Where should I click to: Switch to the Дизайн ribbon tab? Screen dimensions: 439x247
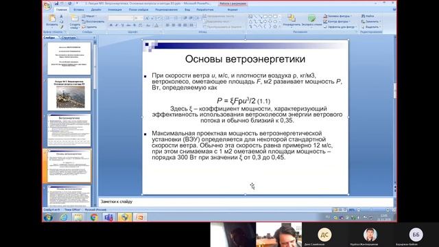96,10
